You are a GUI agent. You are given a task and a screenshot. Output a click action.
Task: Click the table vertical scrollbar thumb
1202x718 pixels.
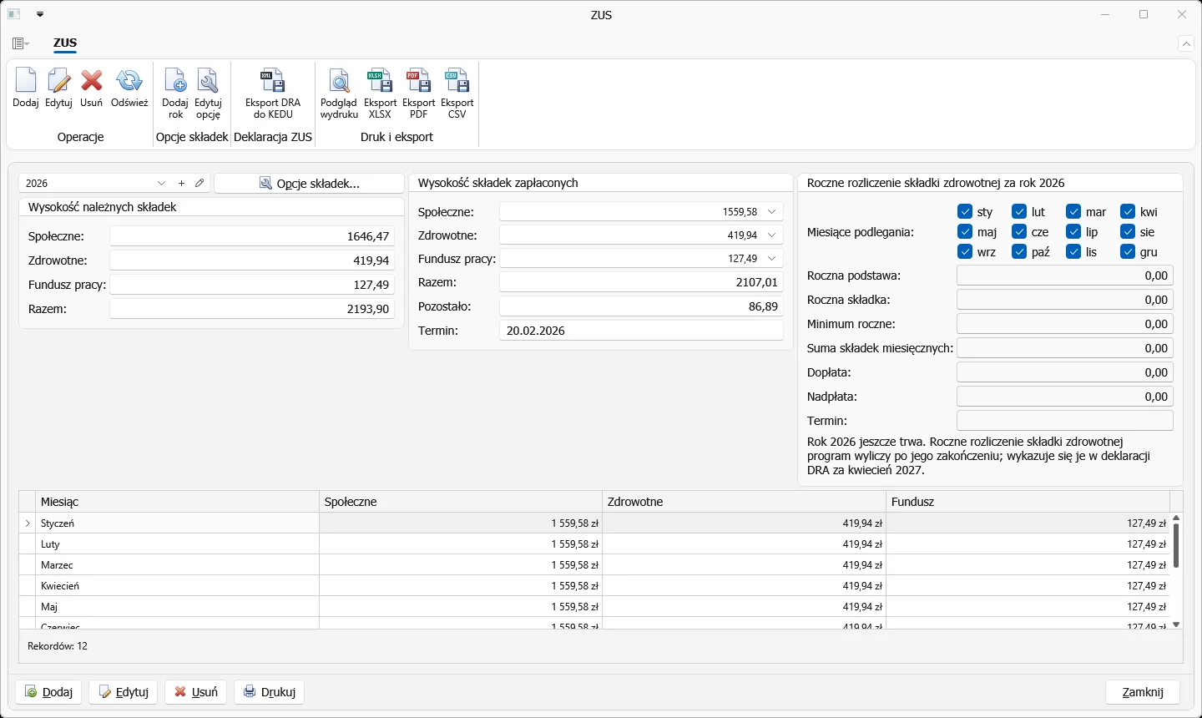coord(1176,545)
